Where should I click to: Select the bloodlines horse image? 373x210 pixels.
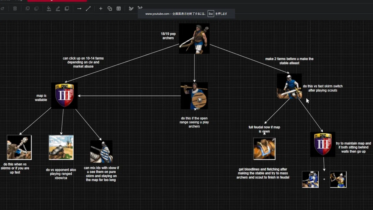point(264,149)
